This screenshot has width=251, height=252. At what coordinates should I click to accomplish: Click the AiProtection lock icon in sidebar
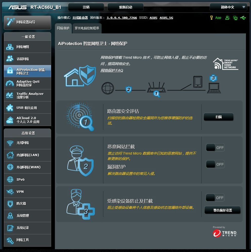click(10, 71)
